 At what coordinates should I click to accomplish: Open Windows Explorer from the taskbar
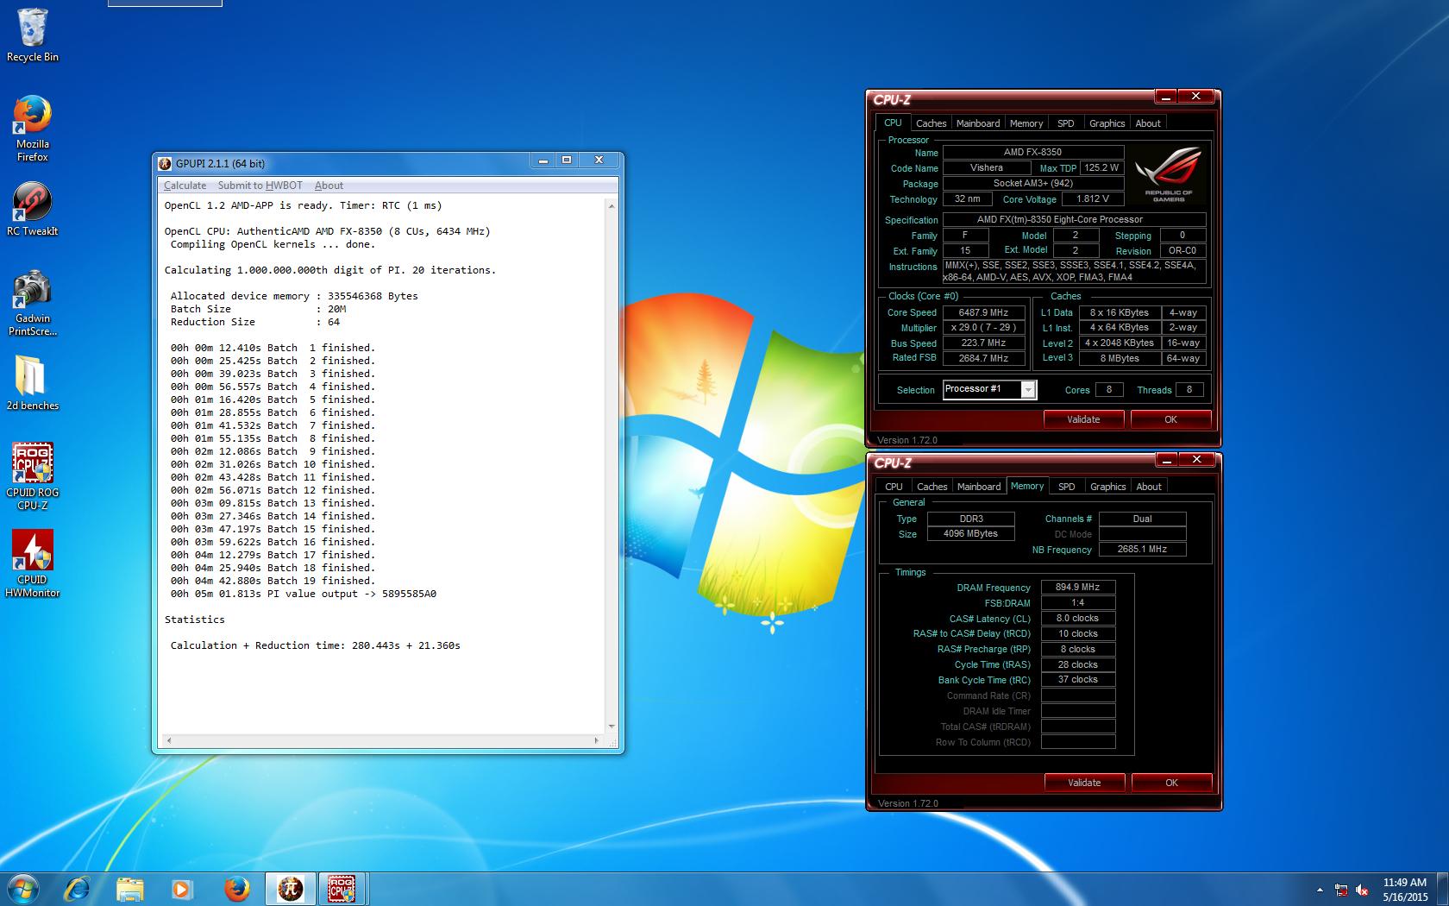[x=130, y=889]
